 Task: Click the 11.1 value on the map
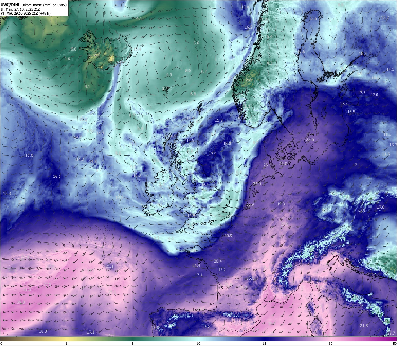coord(387,134)
